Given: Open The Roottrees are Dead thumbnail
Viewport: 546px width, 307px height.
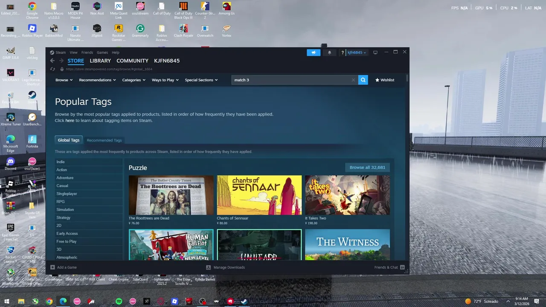Looking at the screenshot, I should click(x=171, y=195).
